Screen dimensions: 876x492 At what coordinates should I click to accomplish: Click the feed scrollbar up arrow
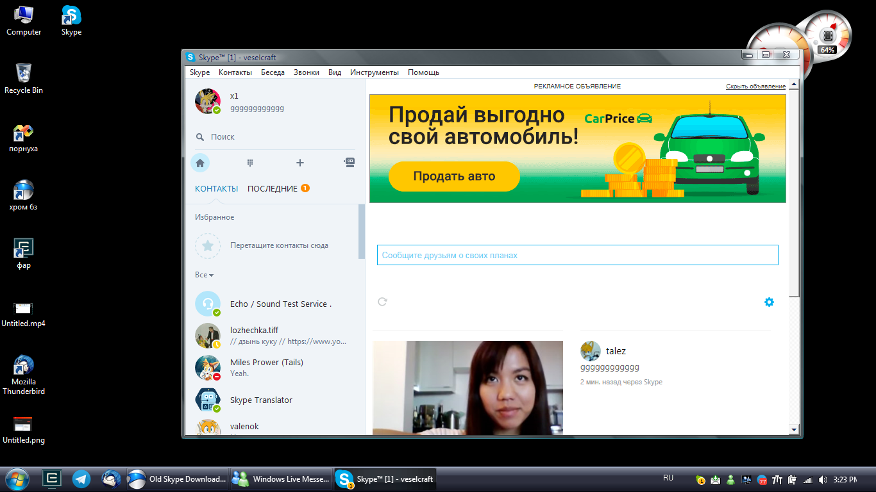pos(794,85)
